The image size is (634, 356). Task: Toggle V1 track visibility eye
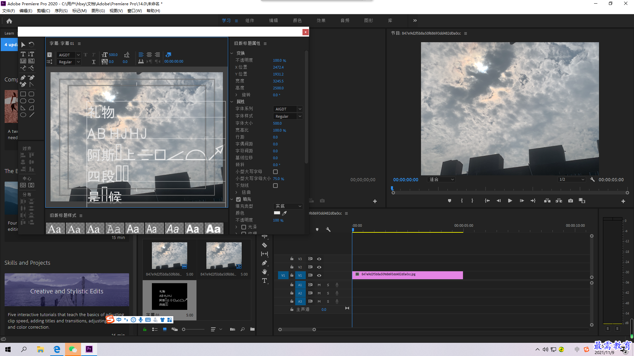[319, 276]
